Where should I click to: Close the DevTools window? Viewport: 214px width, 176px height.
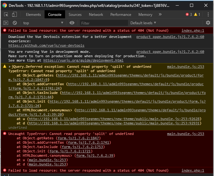(x=206, y=6)
